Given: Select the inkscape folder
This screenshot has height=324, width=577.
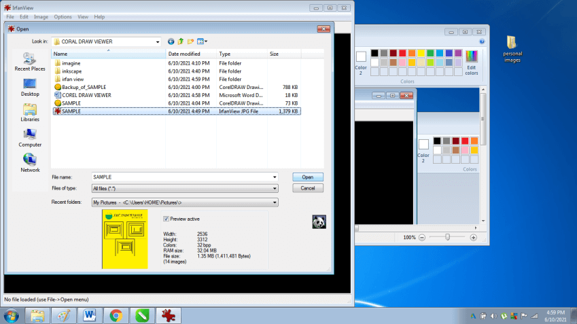Looking at the screenshot, I should pos(72,71).
